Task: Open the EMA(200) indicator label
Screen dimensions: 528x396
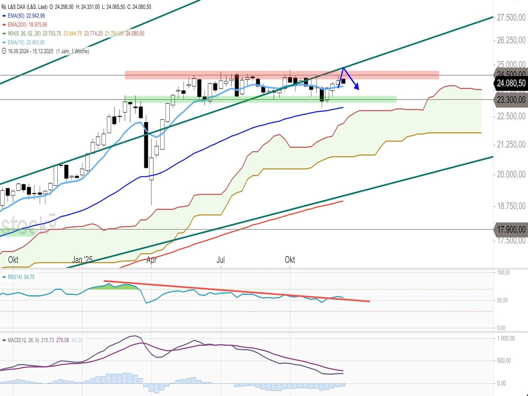Action: [18, 25]
